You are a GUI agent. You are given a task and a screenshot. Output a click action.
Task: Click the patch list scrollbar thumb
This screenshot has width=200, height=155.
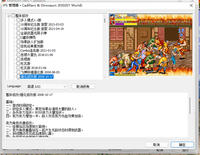pos(105,20)
